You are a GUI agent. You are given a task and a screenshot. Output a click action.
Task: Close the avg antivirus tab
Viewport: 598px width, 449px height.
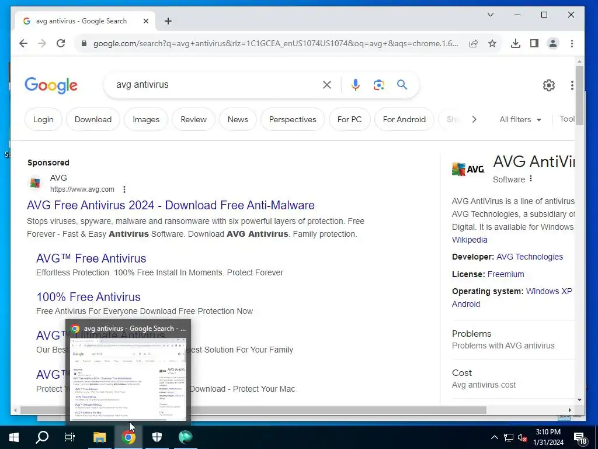point(145,21)
